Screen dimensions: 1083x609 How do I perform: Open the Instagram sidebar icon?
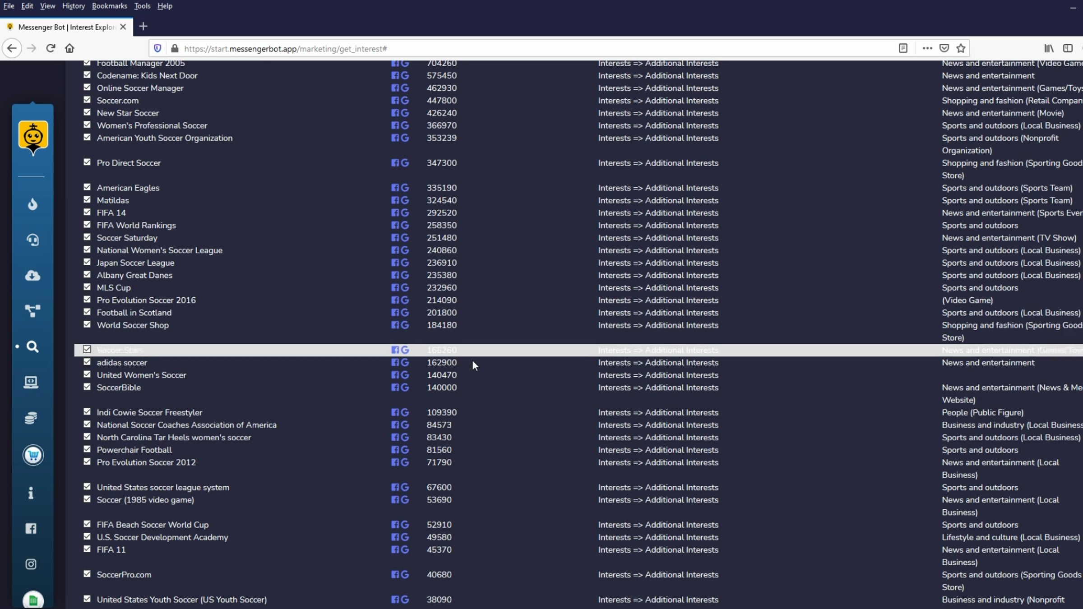coord(31,564)
